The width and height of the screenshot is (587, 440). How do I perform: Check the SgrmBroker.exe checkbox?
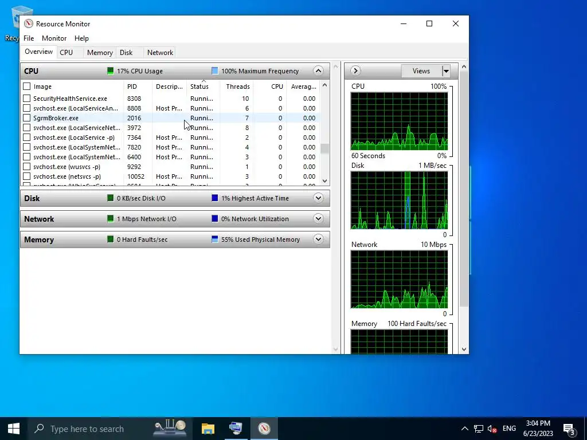(26, 118)
